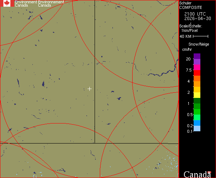Image resolution: width=216 pixels, height=178 pixels.
Task: Select the magenta pink legend swatch
Action: [197, 67]
